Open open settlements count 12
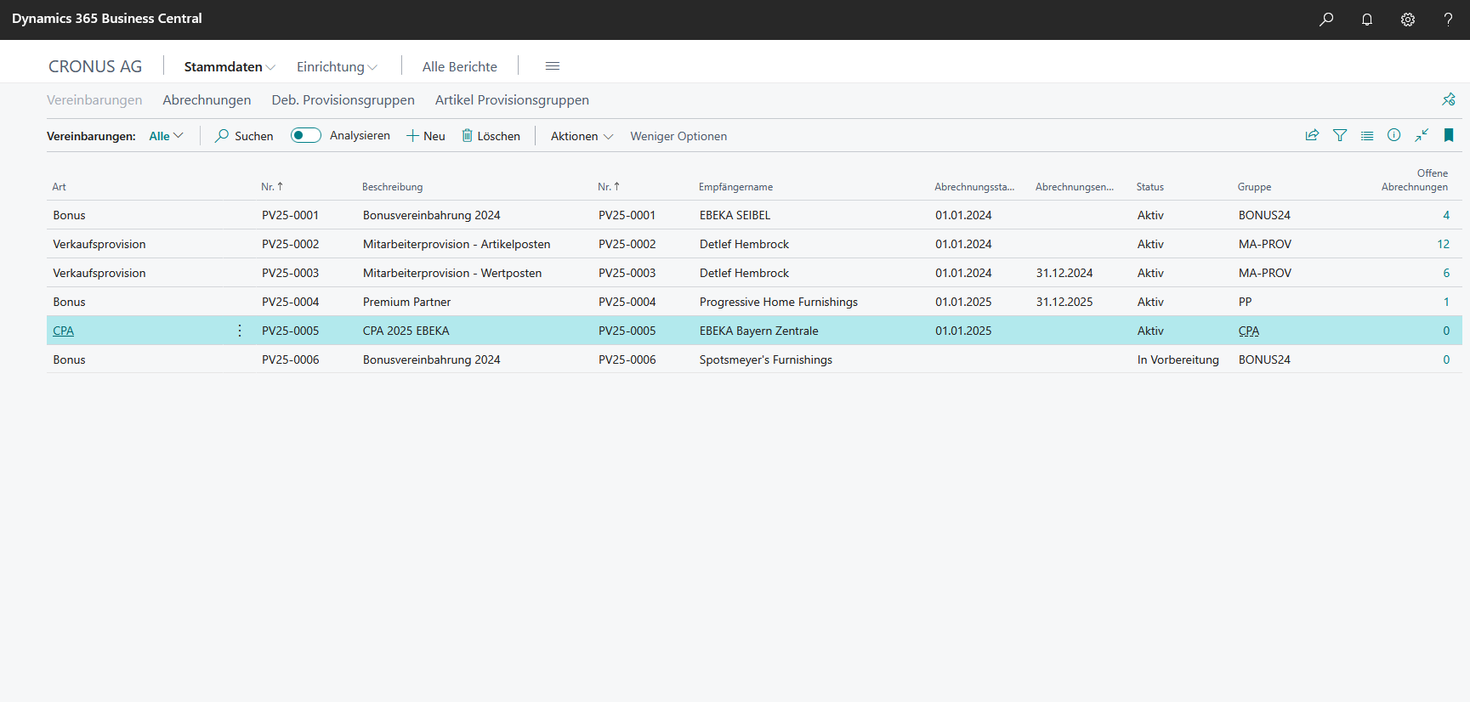This screenshot has width=1470, height=702. 1443,244
